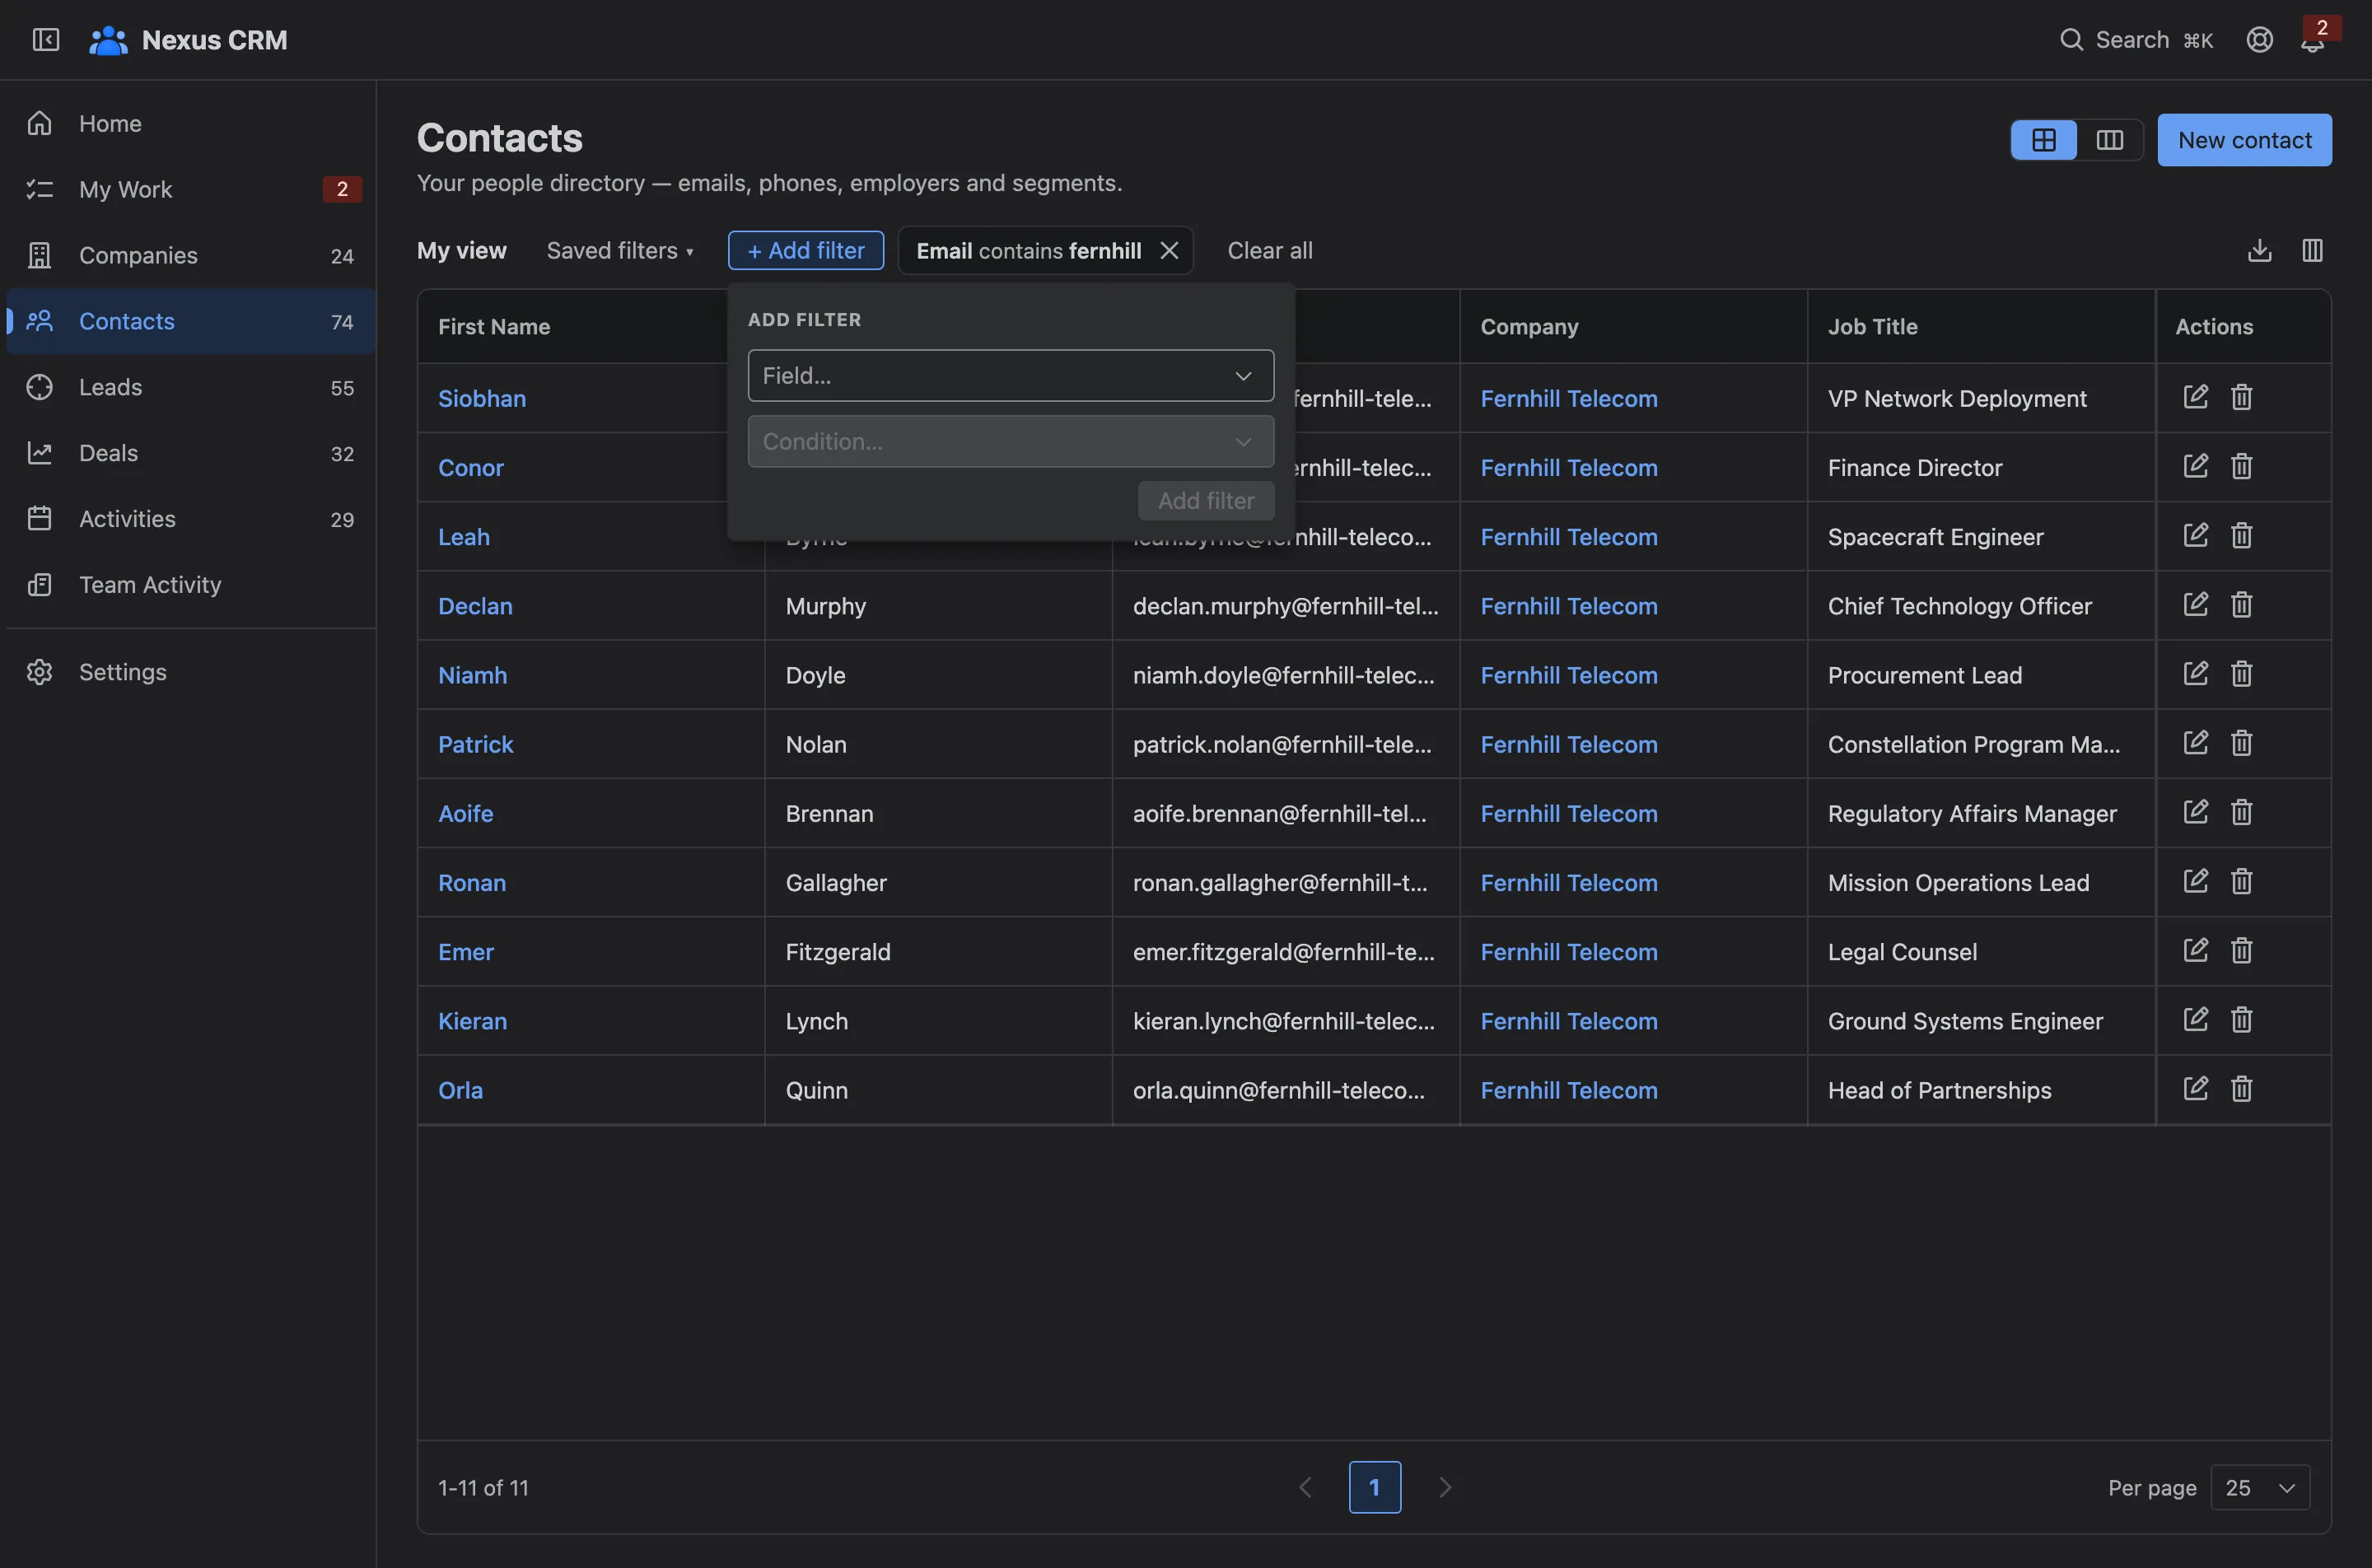Open Settings in sidebar
Screen dimensions: 2372x1568
coord(190,672)
